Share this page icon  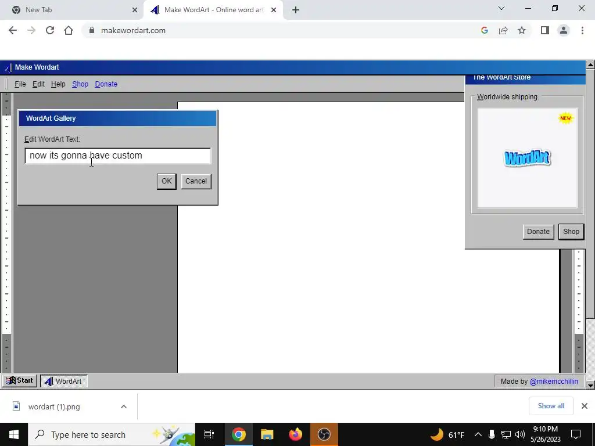[x=503, y=30]
